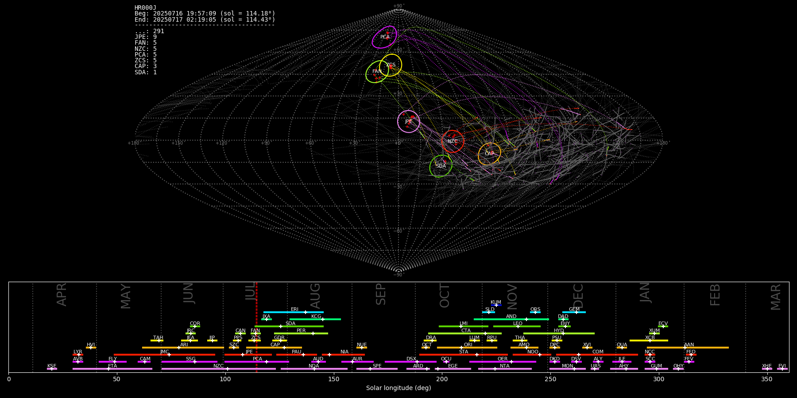The height and width of the screenshot is (398, 797).
Task: Click the APR month label in timeline
Action: (62, 294)
